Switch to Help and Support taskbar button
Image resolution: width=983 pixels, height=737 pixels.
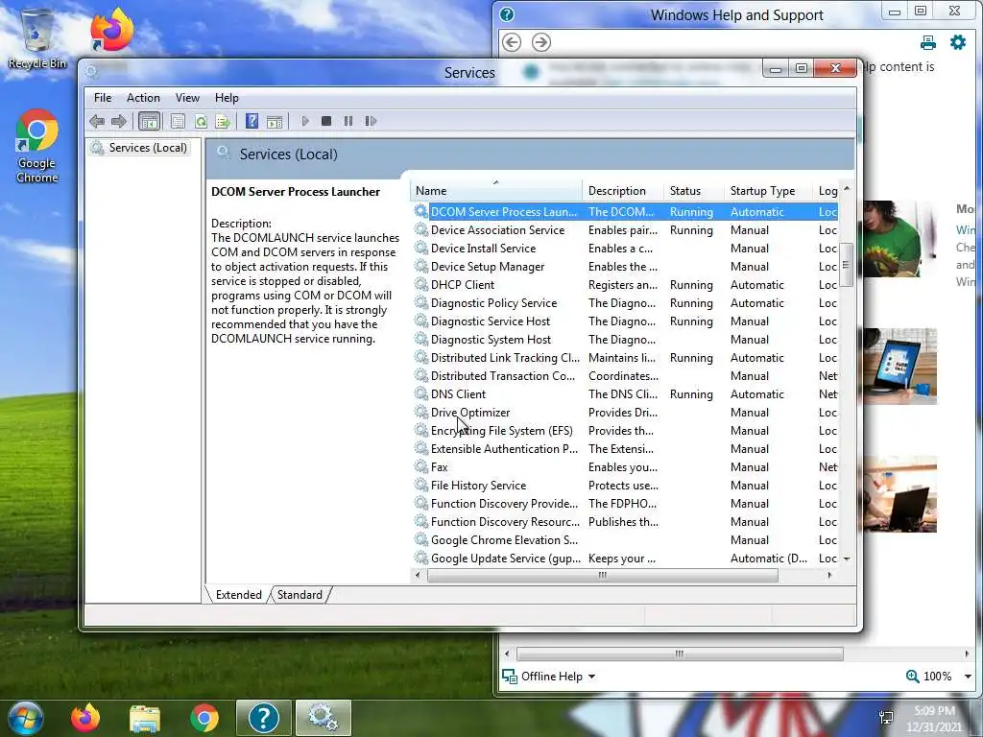[x=263, y=718]
